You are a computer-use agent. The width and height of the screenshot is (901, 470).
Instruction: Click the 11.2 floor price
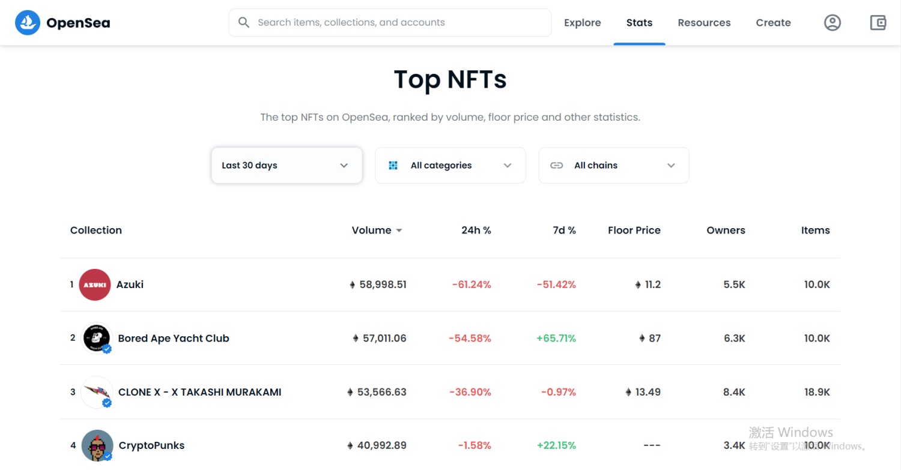point(653,285)
